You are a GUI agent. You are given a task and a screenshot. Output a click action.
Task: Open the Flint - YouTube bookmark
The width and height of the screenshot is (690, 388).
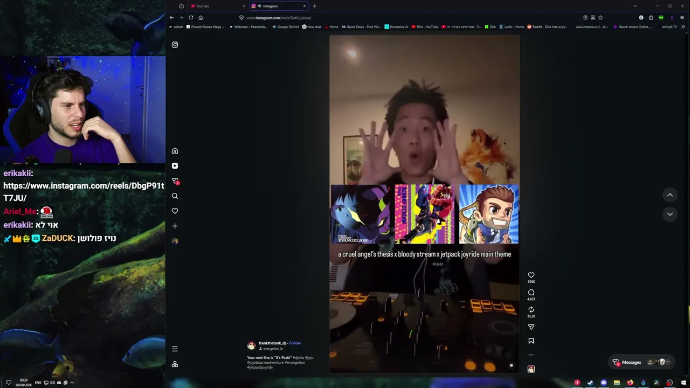[425, 27]
